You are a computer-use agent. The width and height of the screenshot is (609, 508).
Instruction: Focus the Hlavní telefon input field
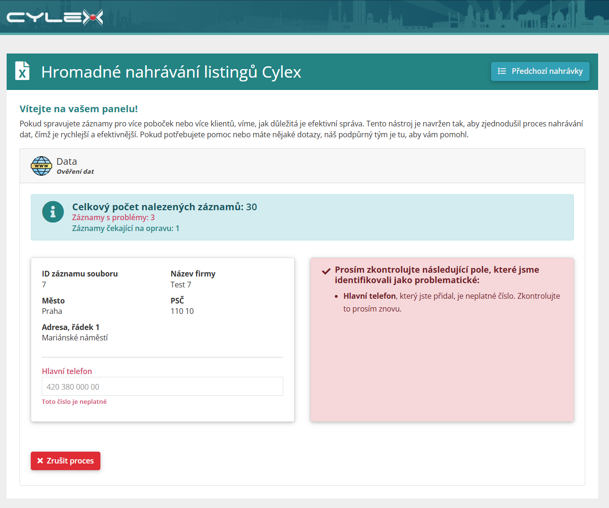pyautogui.click(x=162, y=386)
